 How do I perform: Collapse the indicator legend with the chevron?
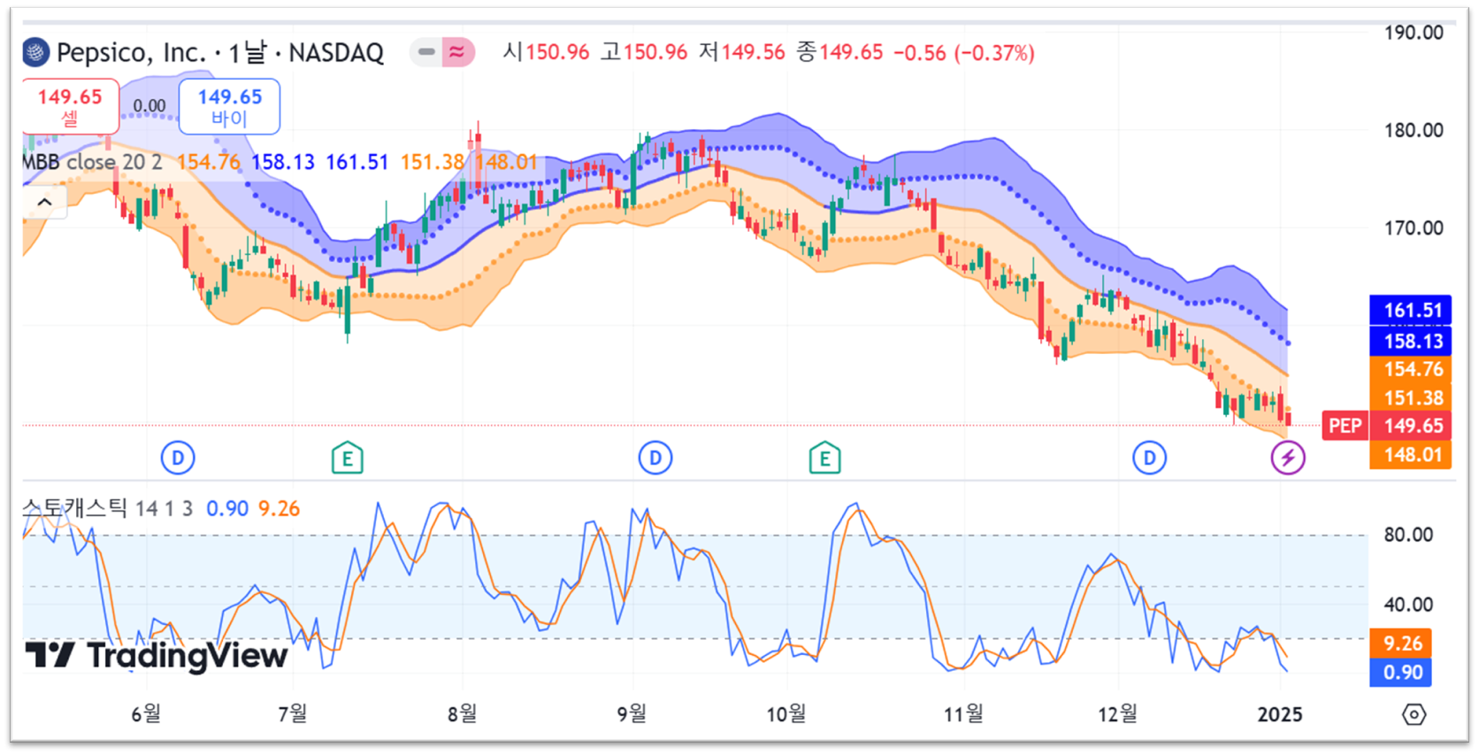point(44,202)
